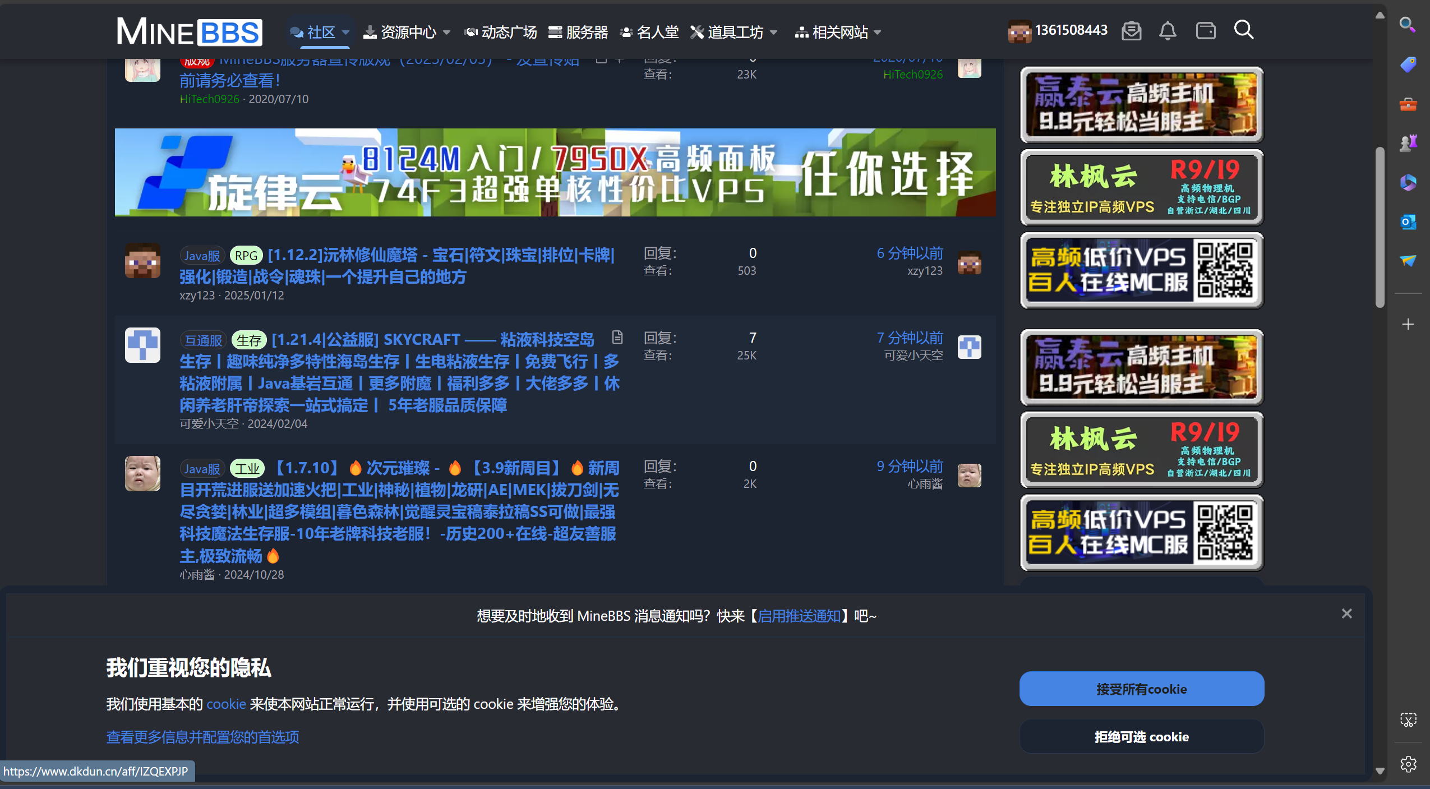Click the page vertical scrollbar thumb
The image size is (1430, 789).
(1380, 227)
